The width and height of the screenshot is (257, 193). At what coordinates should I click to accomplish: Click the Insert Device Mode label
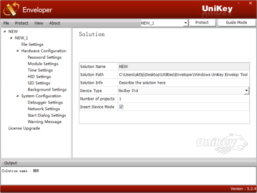tap(97, 107)
